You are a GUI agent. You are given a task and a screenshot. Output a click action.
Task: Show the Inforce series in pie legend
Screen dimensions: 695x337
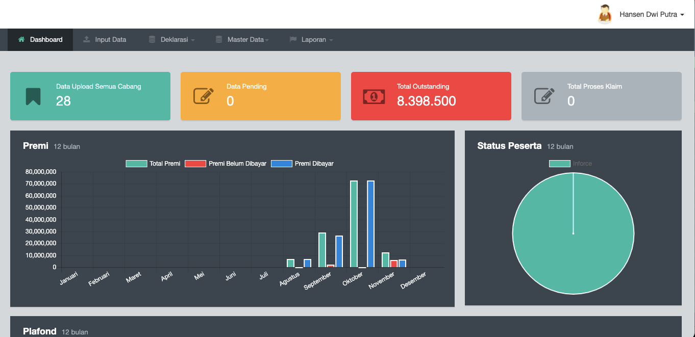click(570, 164)
